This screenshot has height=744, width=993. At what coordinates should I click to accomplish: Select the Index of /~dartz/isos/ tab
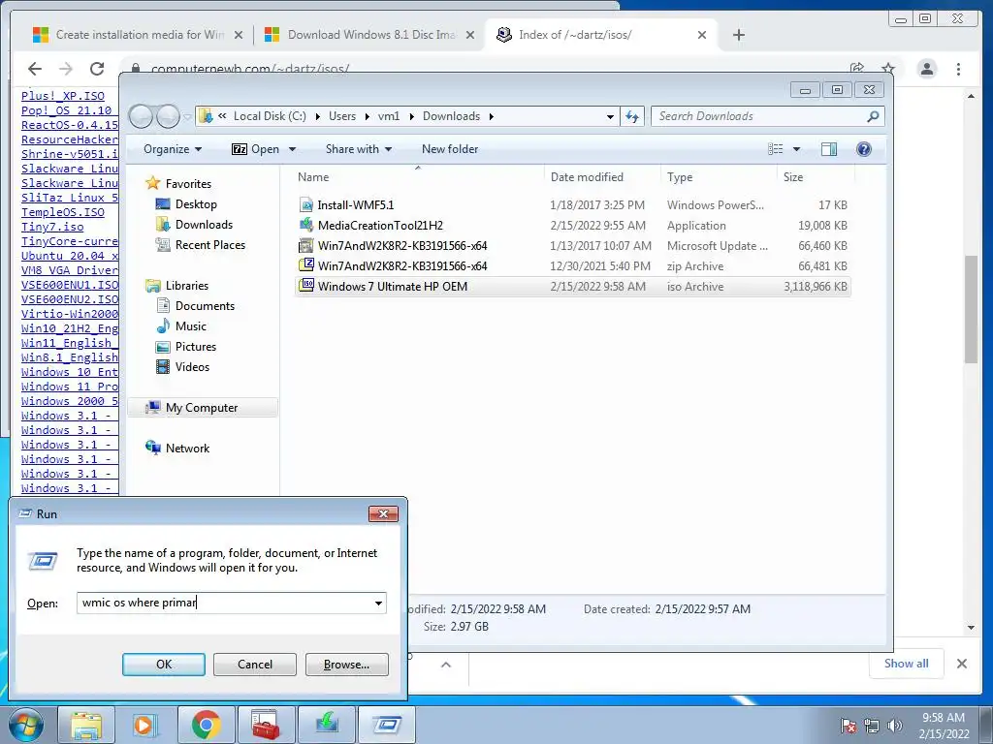tap(601, 35)
